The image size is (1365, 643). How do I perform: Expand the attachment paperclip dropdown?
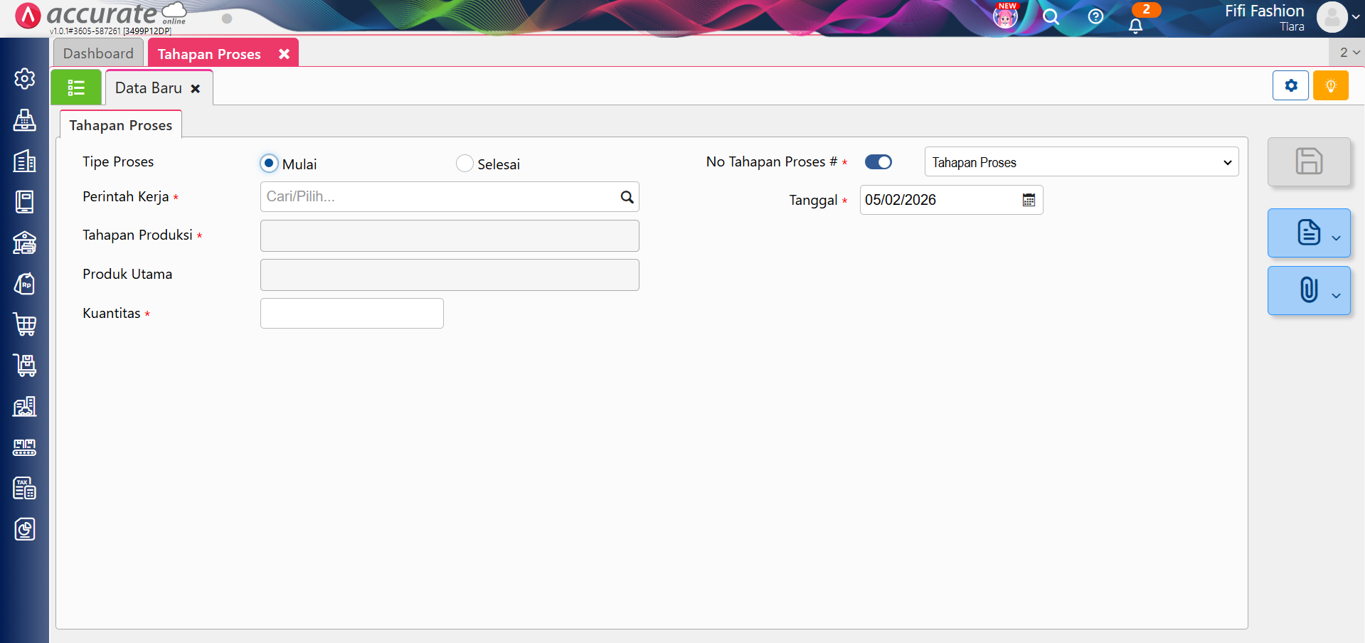(1336, 295)
